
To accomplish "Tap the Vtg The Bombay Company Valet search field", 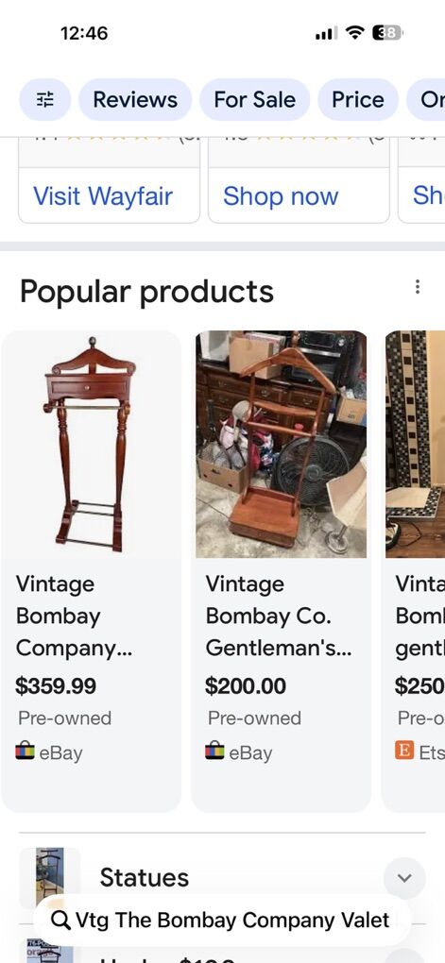I will point(222,920).
